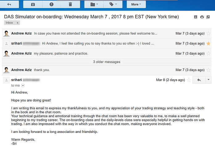Viewport: 215px width, 148px height.
Task: Click Andrew Aziz's avatar on the "thank you" message
Action: [x=6, y=70]
